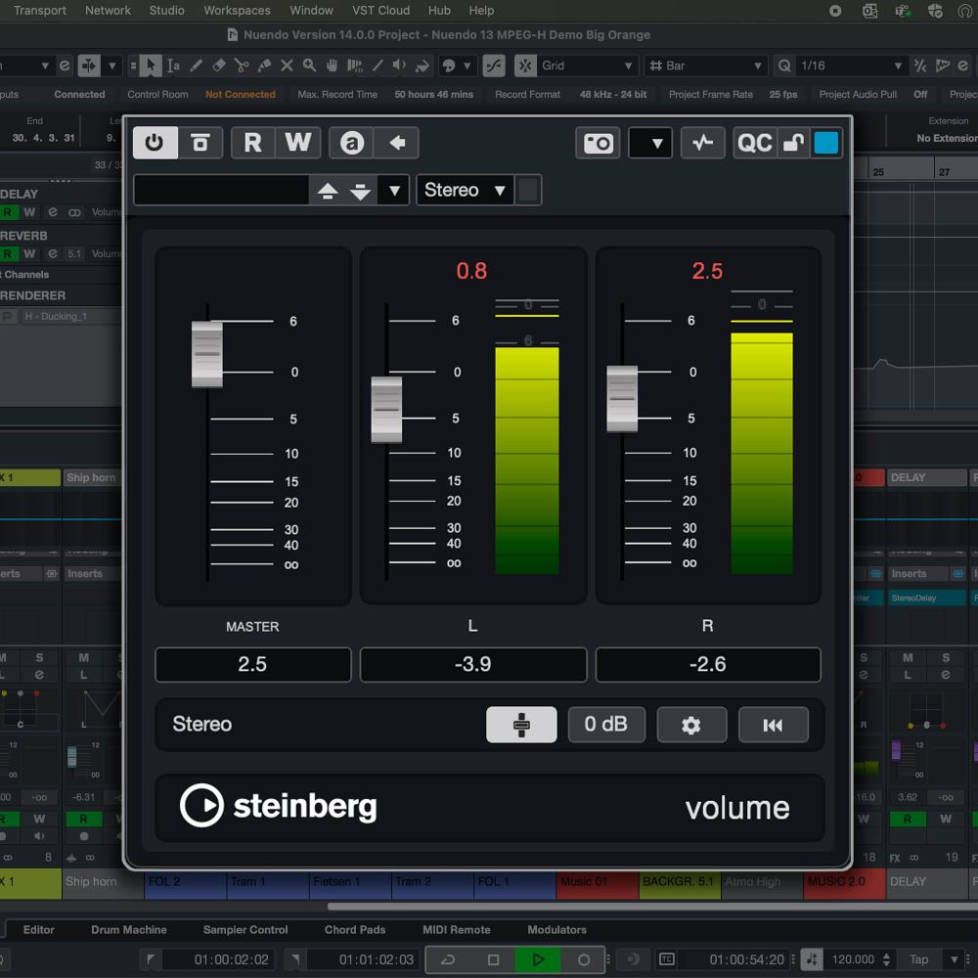The height and width of the screenshot is (978, 978).
Task: Switch to the Drum Machine tab
Action: pos(129,930)
